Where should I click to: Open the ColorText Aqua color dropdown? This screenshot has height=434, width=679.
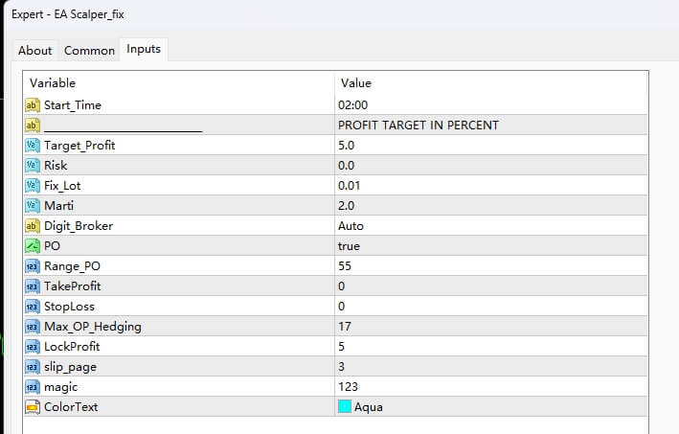369,407
